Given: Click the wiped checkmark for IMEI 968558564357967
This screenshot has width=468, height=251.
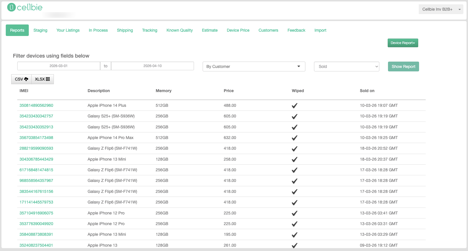Looking at the screenshot, I should (x=294, y=181).
